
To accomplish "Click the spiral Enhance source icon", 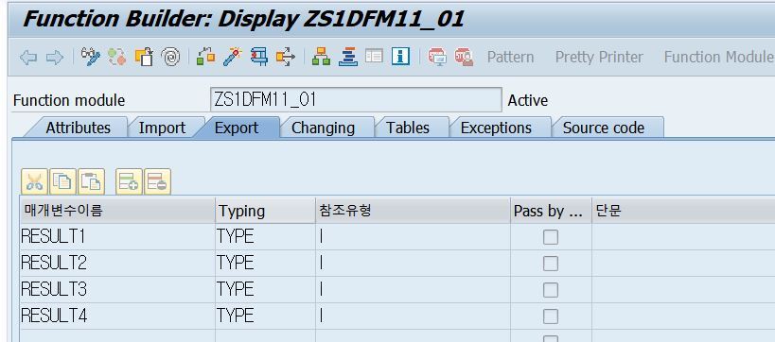I will (x=170, y=58).
